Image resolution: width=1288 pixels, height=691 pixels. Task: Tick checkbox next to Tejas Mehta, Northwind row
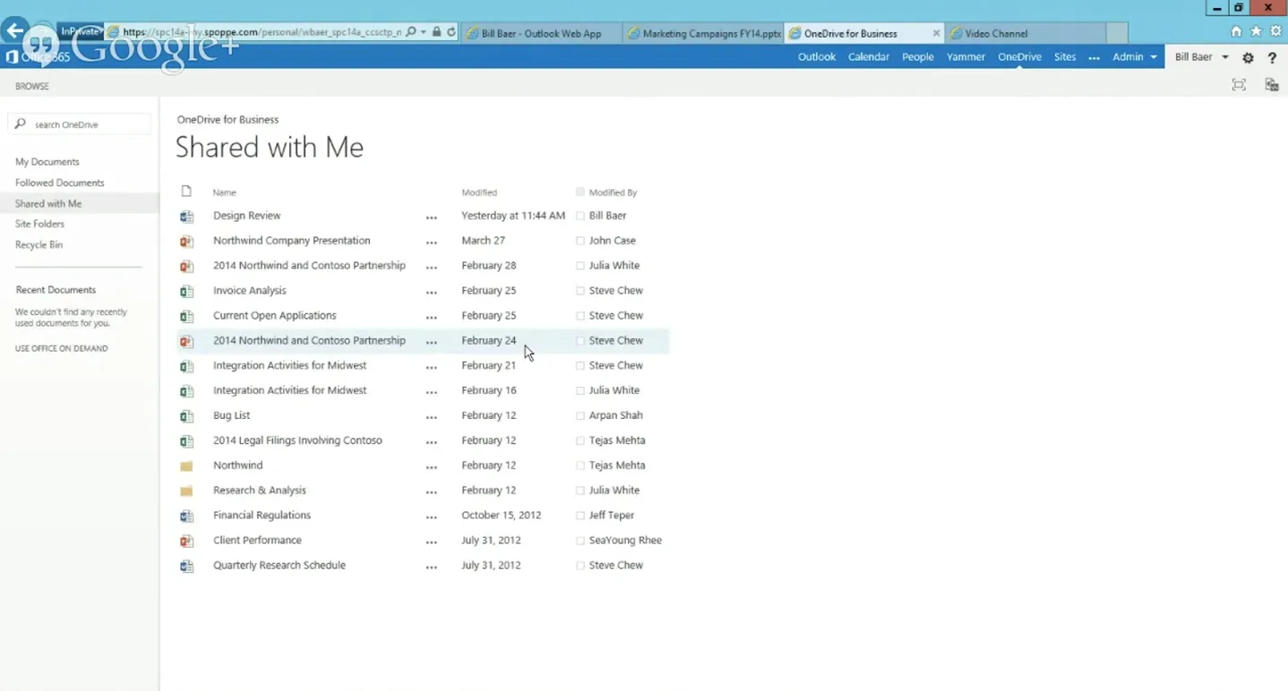(580, 465)
